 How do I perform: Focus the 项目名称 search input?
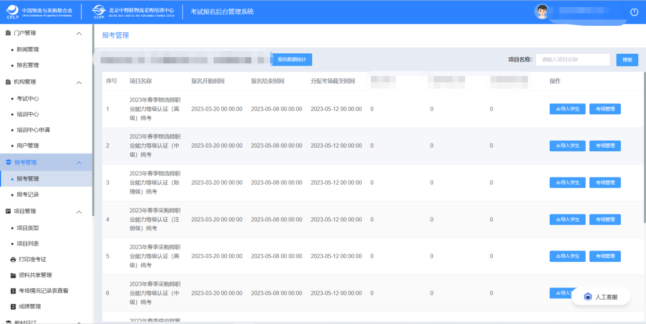tap(572, 60)
